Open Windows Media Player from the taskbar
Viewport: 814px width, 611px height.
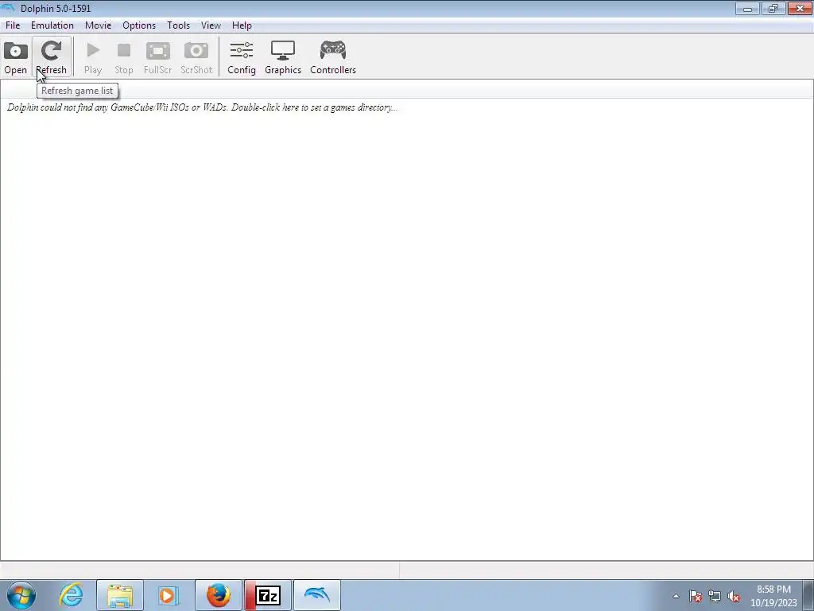pyautogui.click(x=169, y=595)
